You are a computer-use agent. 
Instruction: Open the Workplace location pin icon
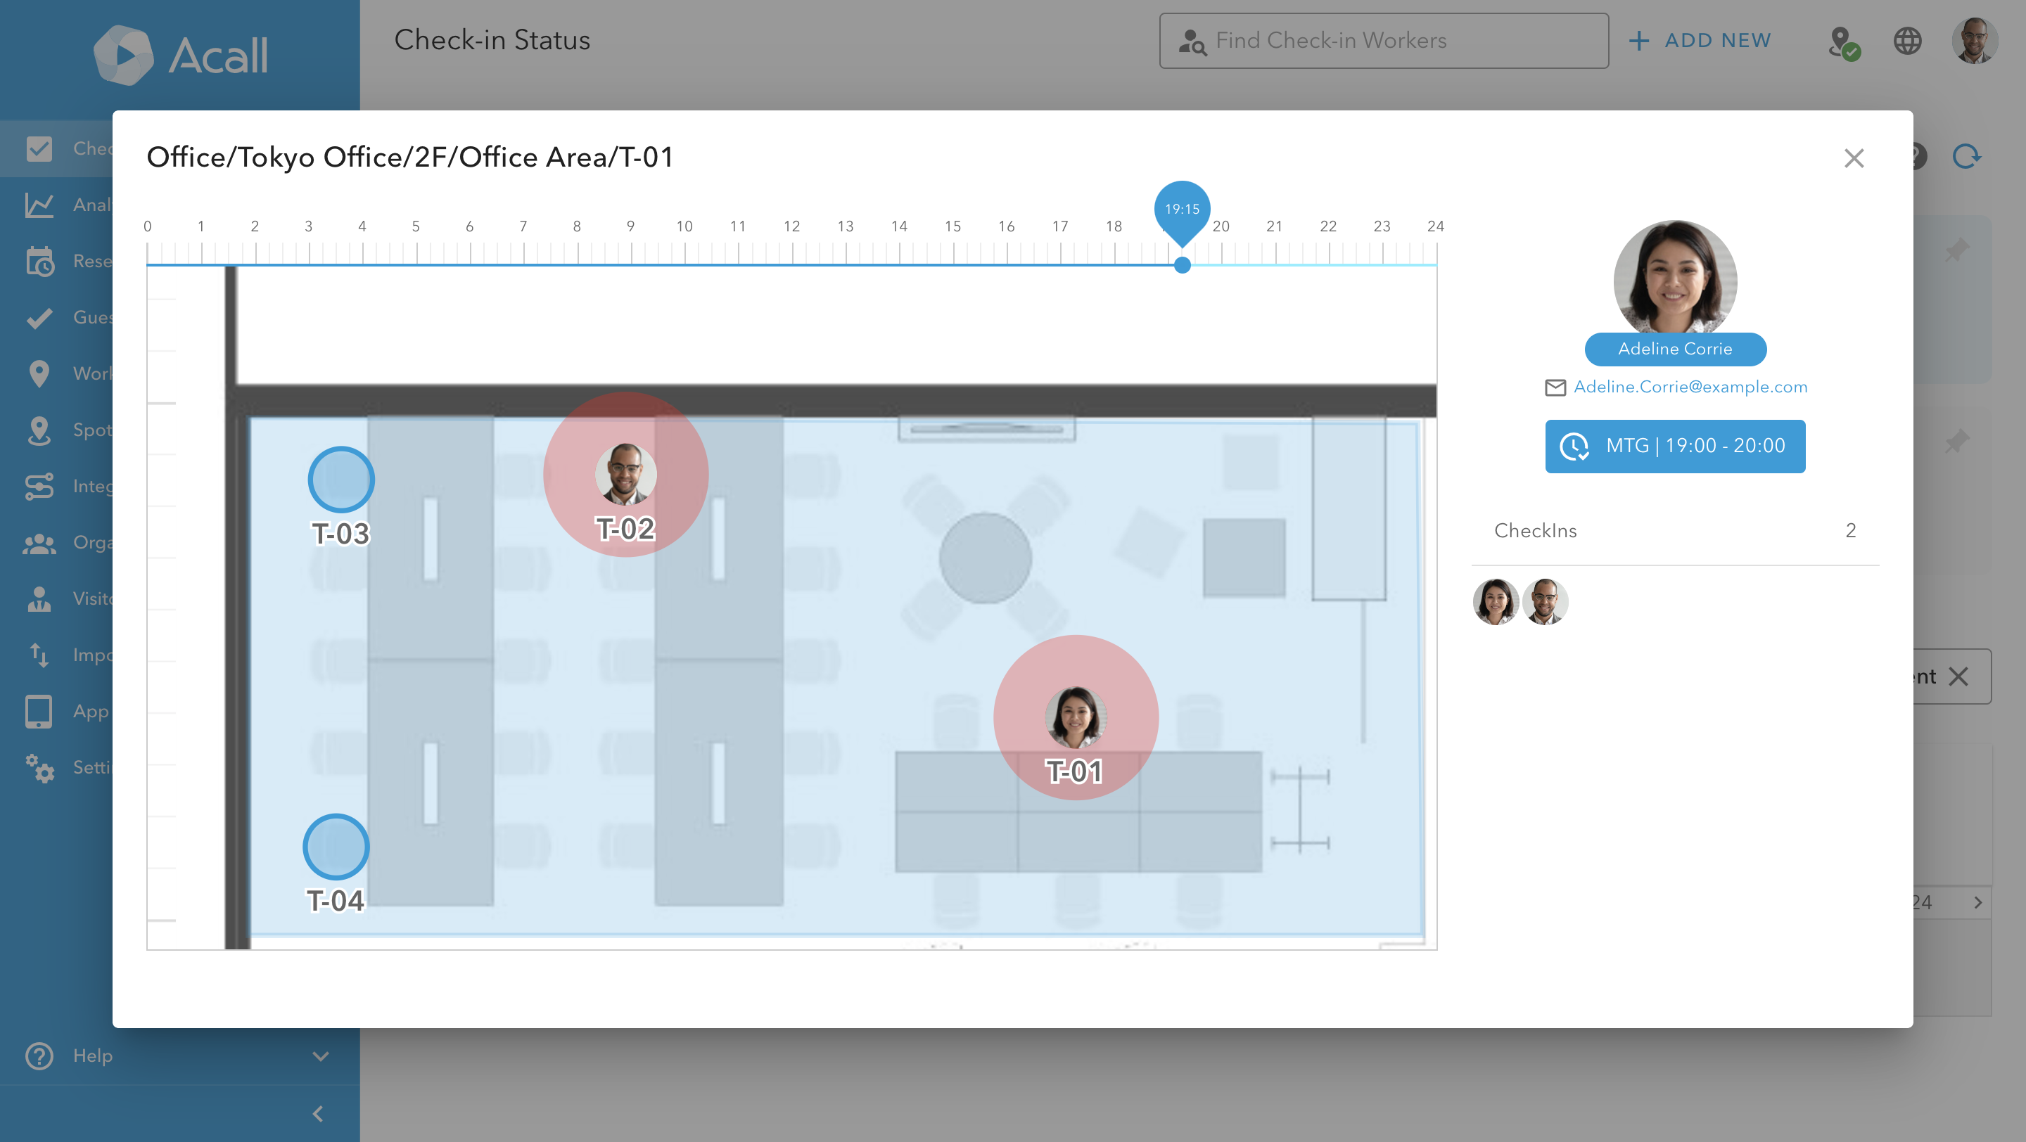click(39, 373)
